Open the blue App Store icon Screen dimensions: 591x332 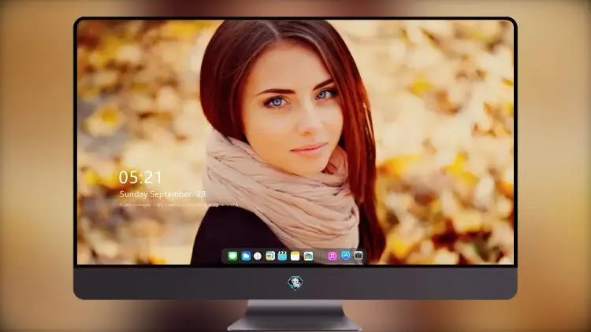coord(346,256)
